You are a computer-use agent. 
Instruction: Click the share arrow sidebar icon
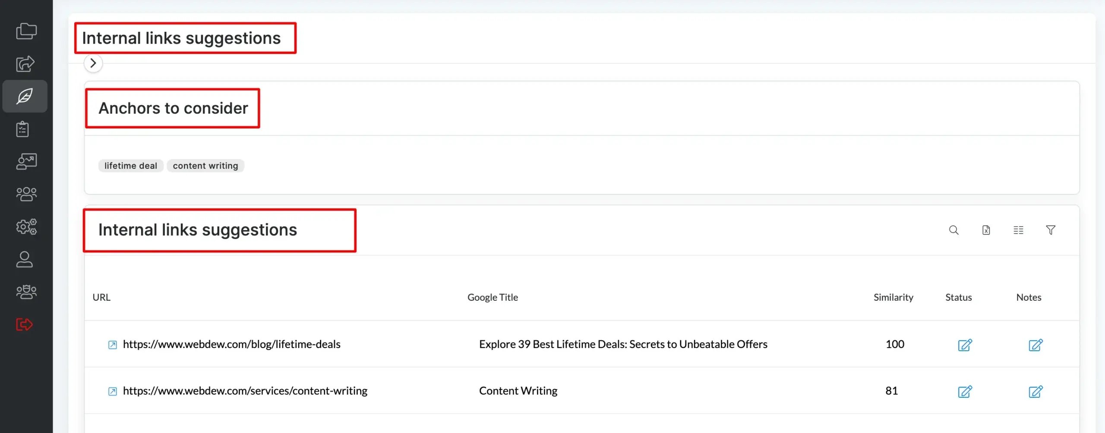[x=25, y=64]
